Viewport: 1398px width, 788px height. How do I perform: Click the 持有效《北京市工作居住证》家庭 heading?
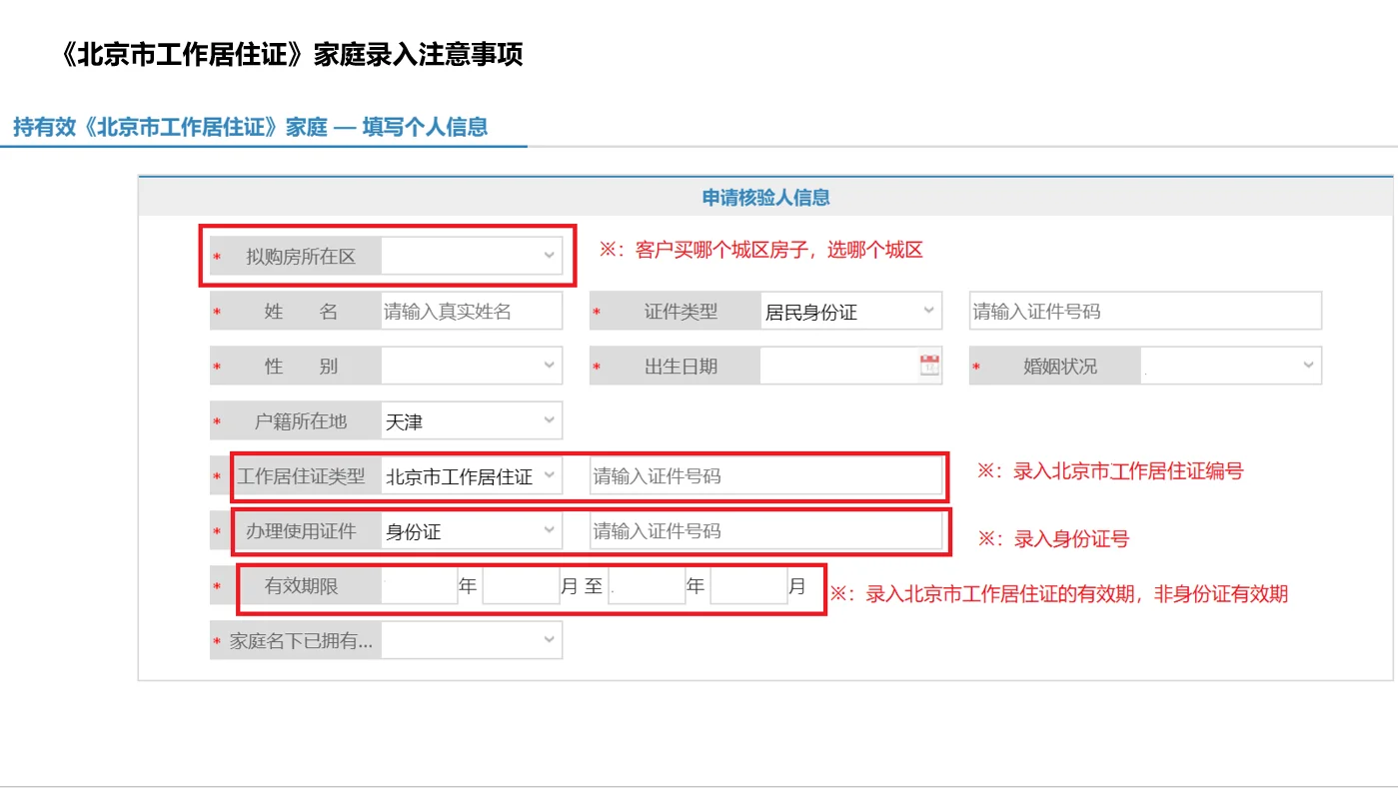(x=250, y=127)
